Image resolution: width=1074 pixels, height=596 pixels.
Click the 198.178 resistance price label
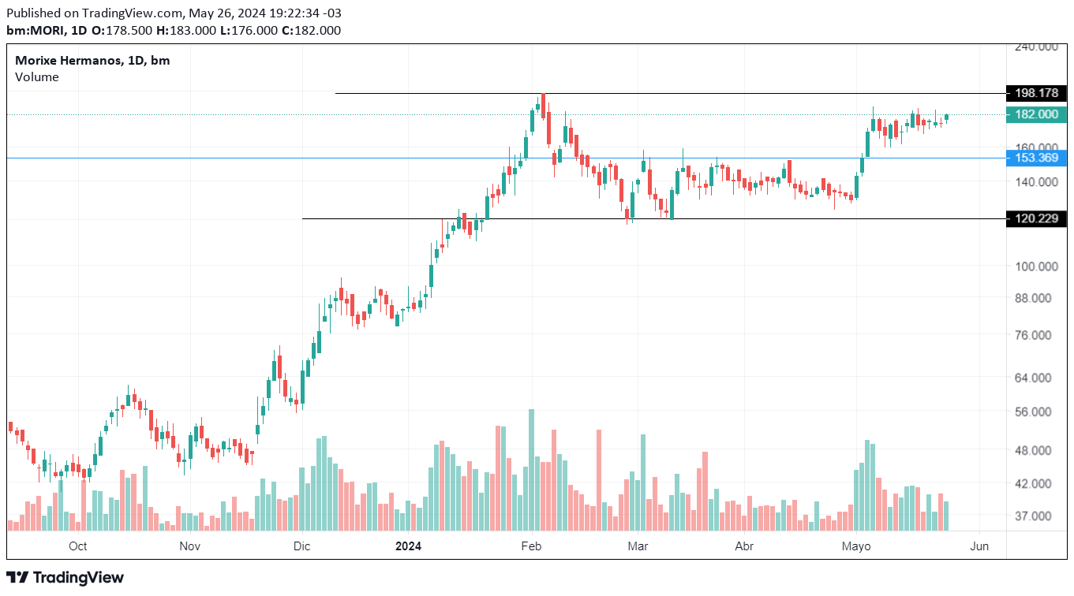click(1037, 93)
